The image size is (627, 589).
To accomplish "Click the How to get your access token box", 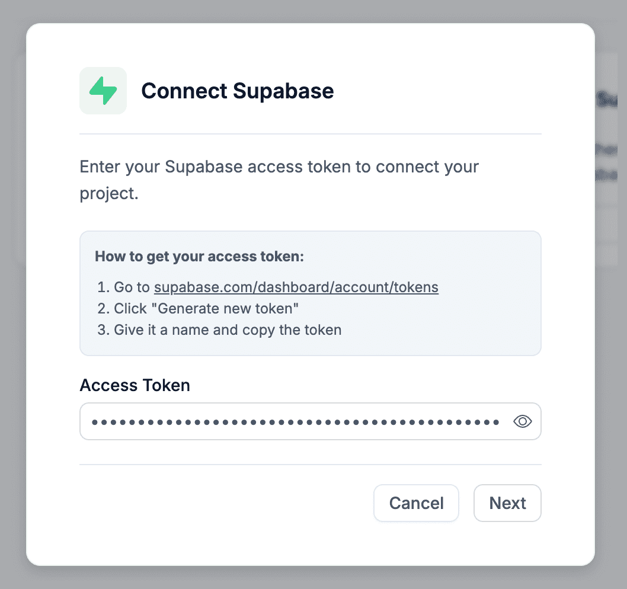I will [x=310, y=293].
